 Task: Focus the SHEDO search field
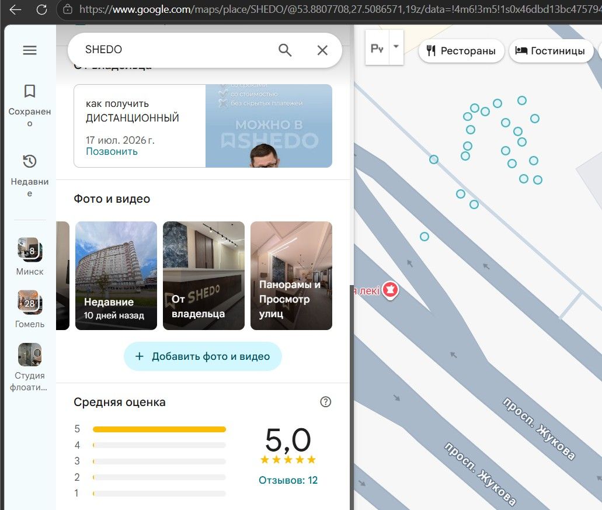click(x=173, y=50)
